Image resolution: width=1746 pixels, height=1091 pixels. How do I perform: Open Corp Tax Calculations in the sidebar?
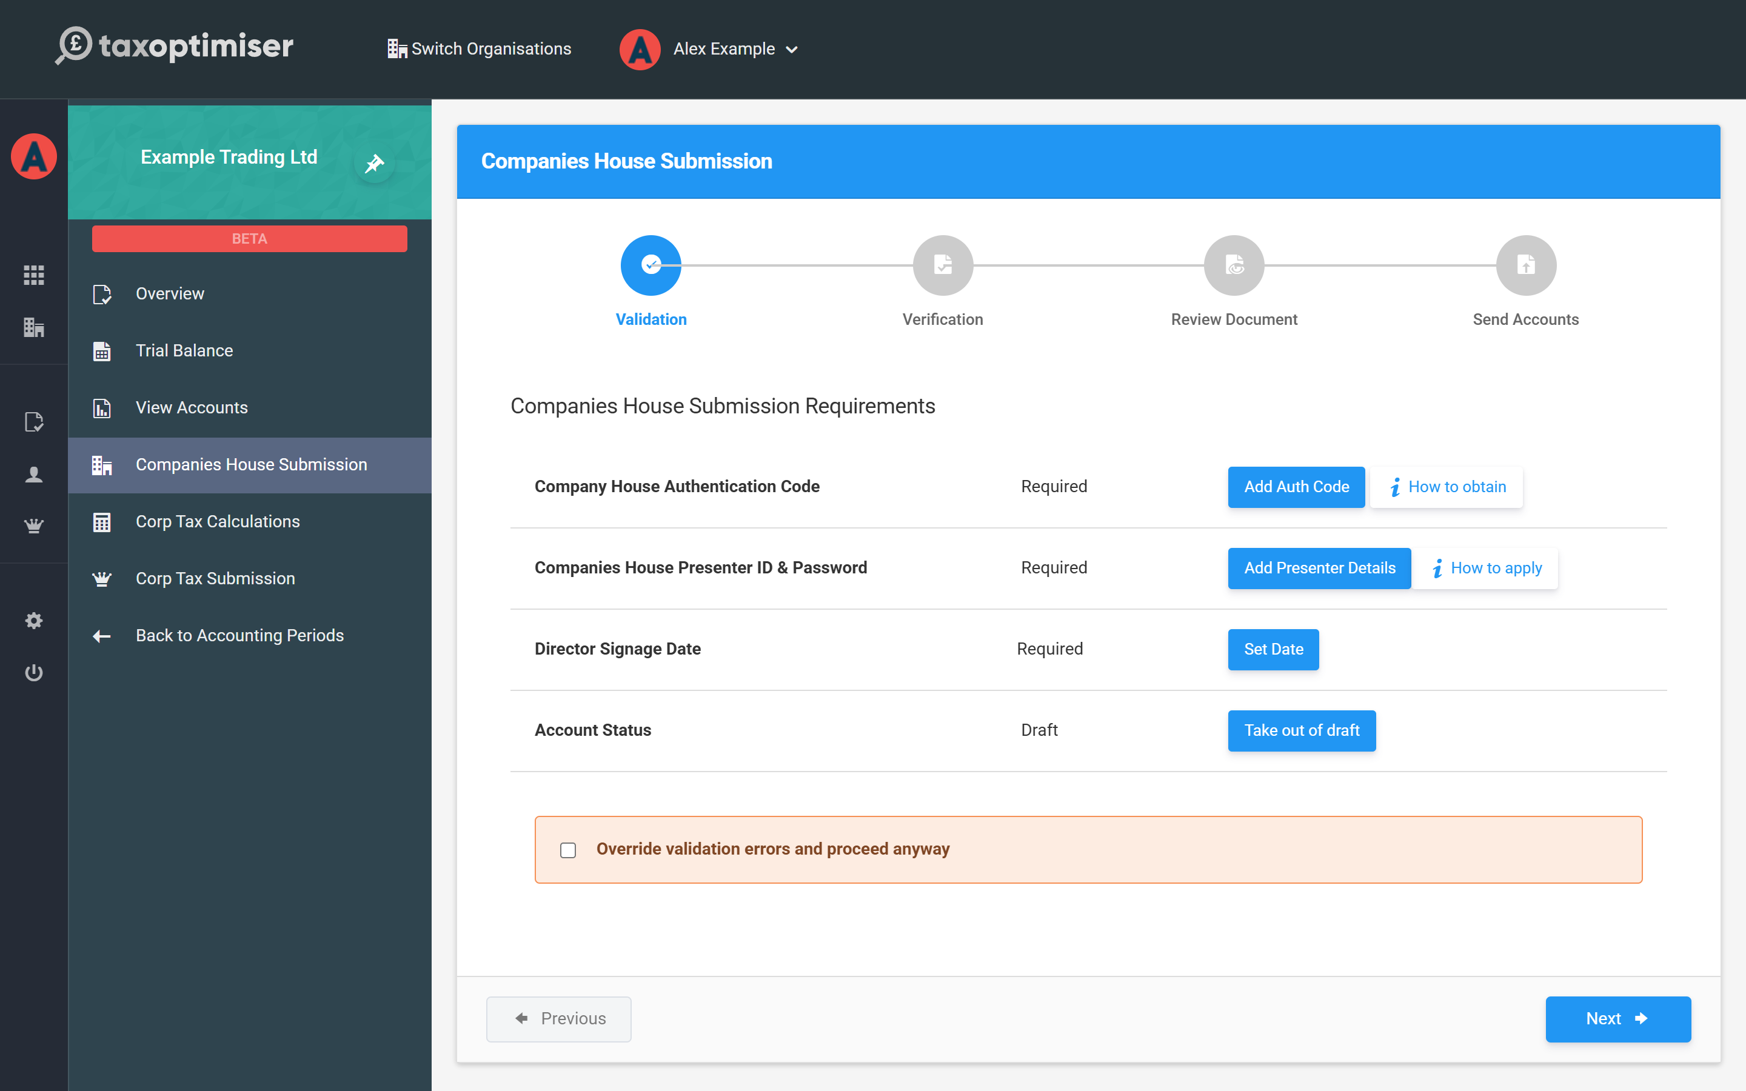tap(250, 522)
